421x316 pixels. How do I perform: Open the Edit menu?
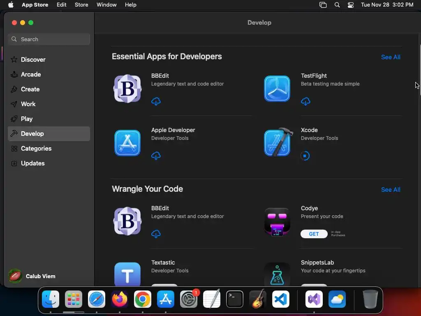(62, 5)
